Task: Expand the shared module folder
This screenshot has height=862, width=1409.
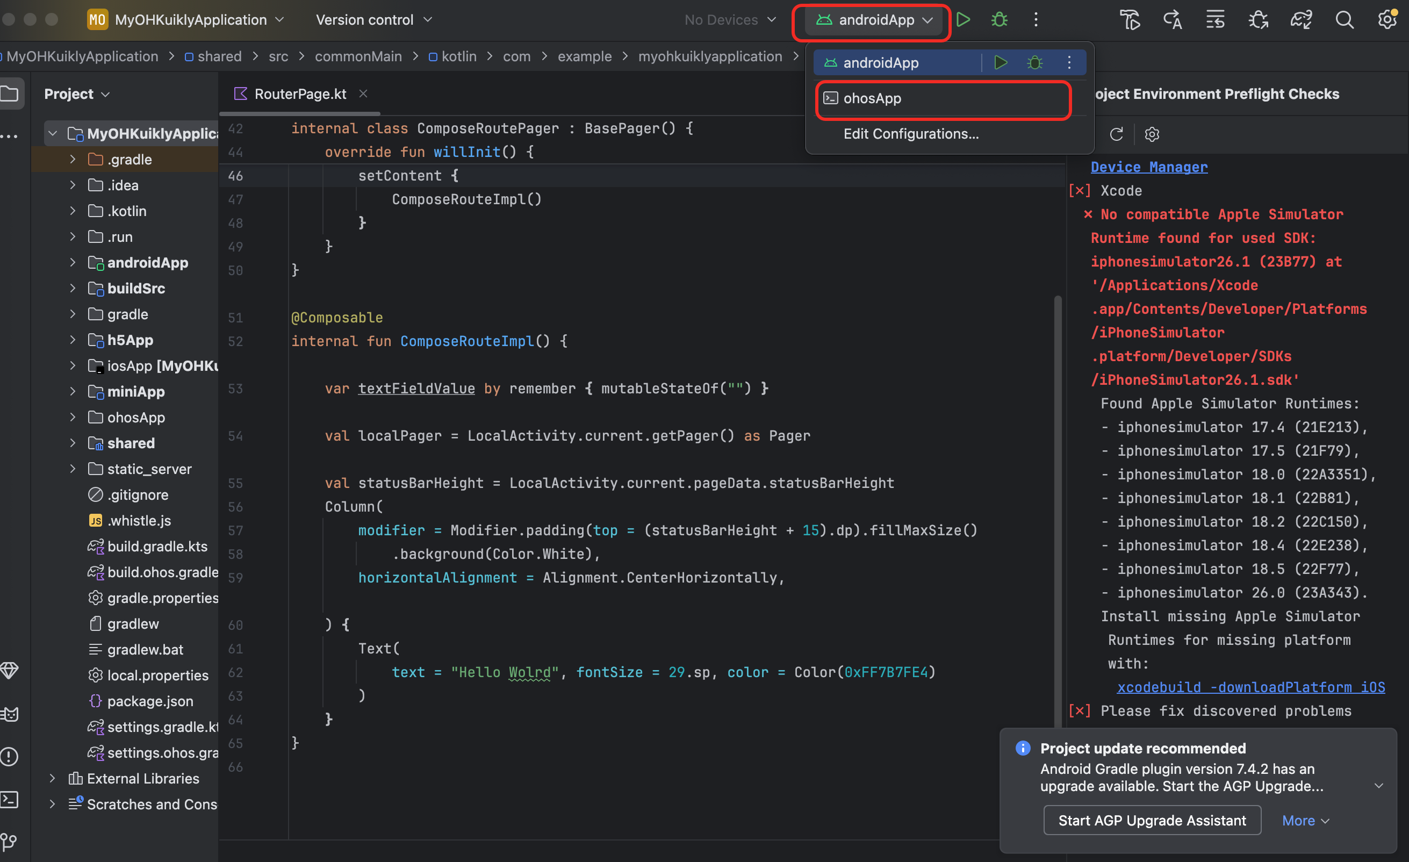Action: click(x=73, y=443)
